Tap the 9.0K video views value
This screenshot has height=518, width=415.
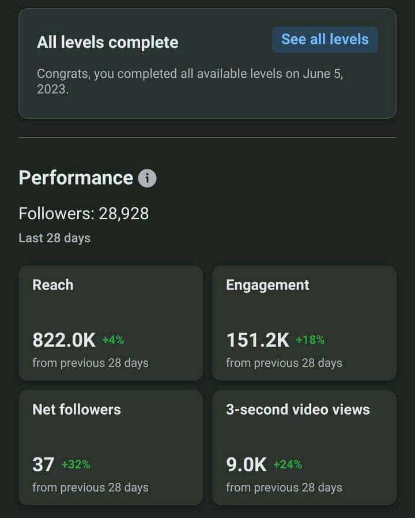pyautogui.click(x=246, y=464)
